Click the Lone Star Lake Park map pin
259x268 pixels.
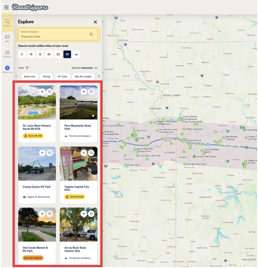pyautogui.click(x=137, y=155)
